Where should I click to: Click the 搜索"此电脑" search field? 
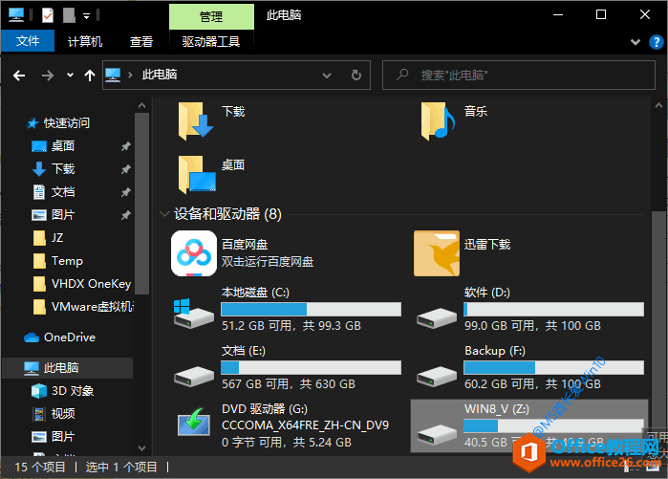pos(519,75)
